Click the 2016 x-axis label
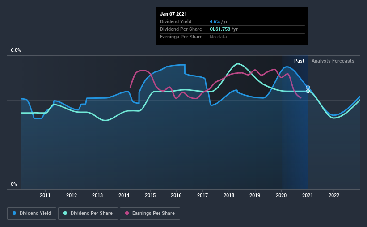The height and width of the screenshot is (227, 367). click(x=176, y=195)
